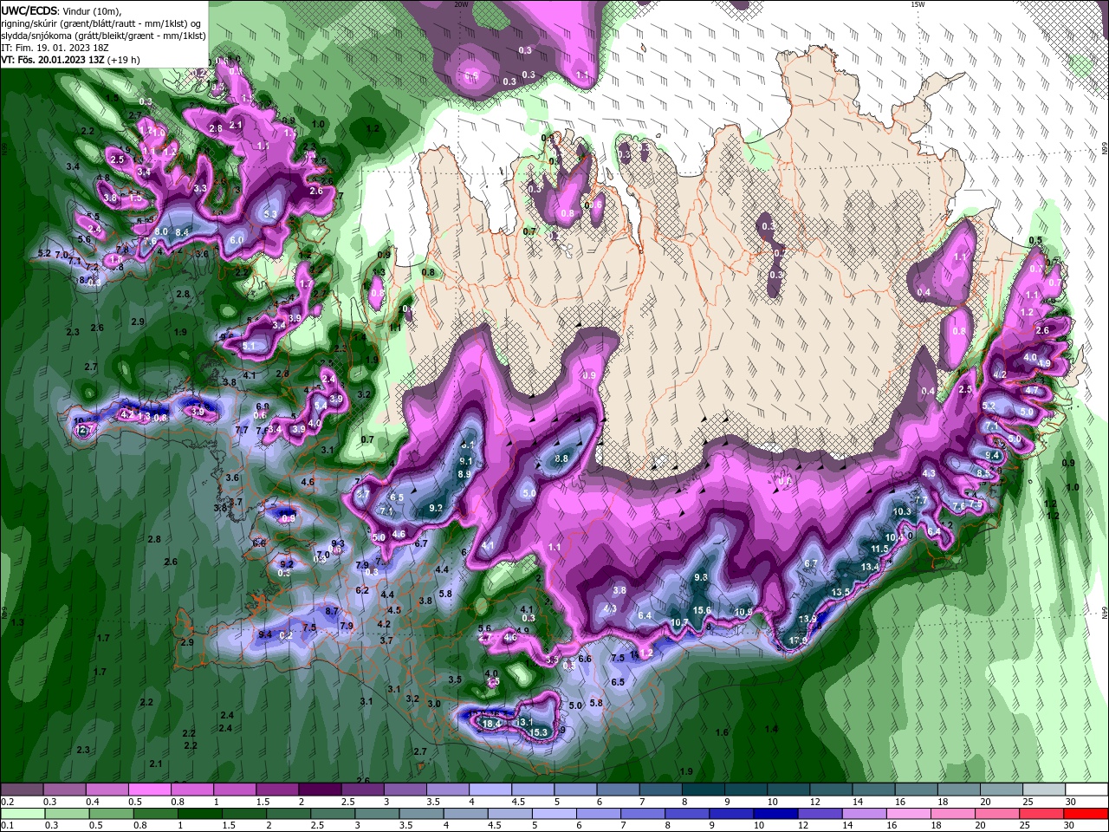Click the lilac 14 swatch in rain legend

pyautogui.click(x=864, y=814)
